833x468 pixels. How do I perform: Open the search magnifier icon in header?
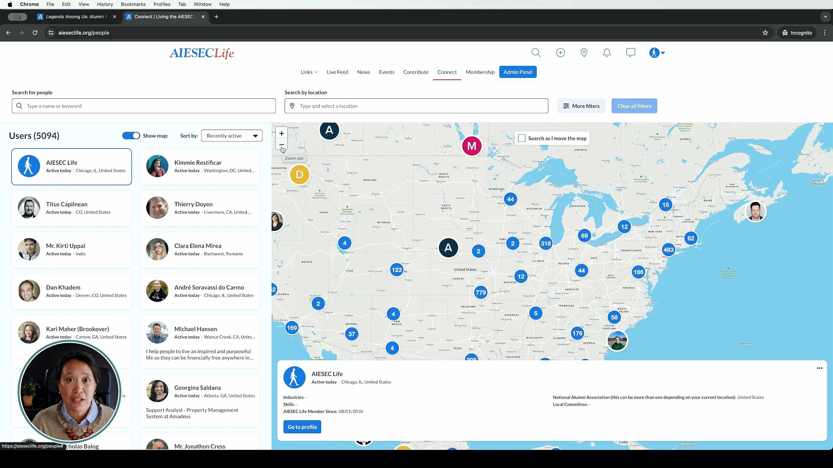point(536,53)
